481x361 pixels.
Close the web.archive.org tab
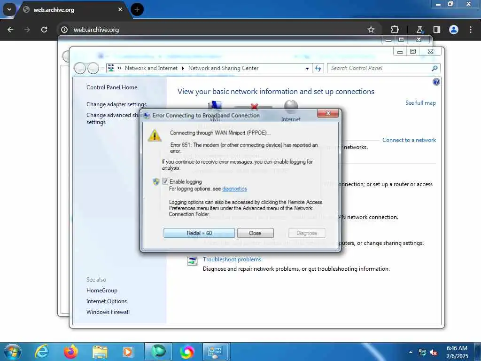coord(120,10)
